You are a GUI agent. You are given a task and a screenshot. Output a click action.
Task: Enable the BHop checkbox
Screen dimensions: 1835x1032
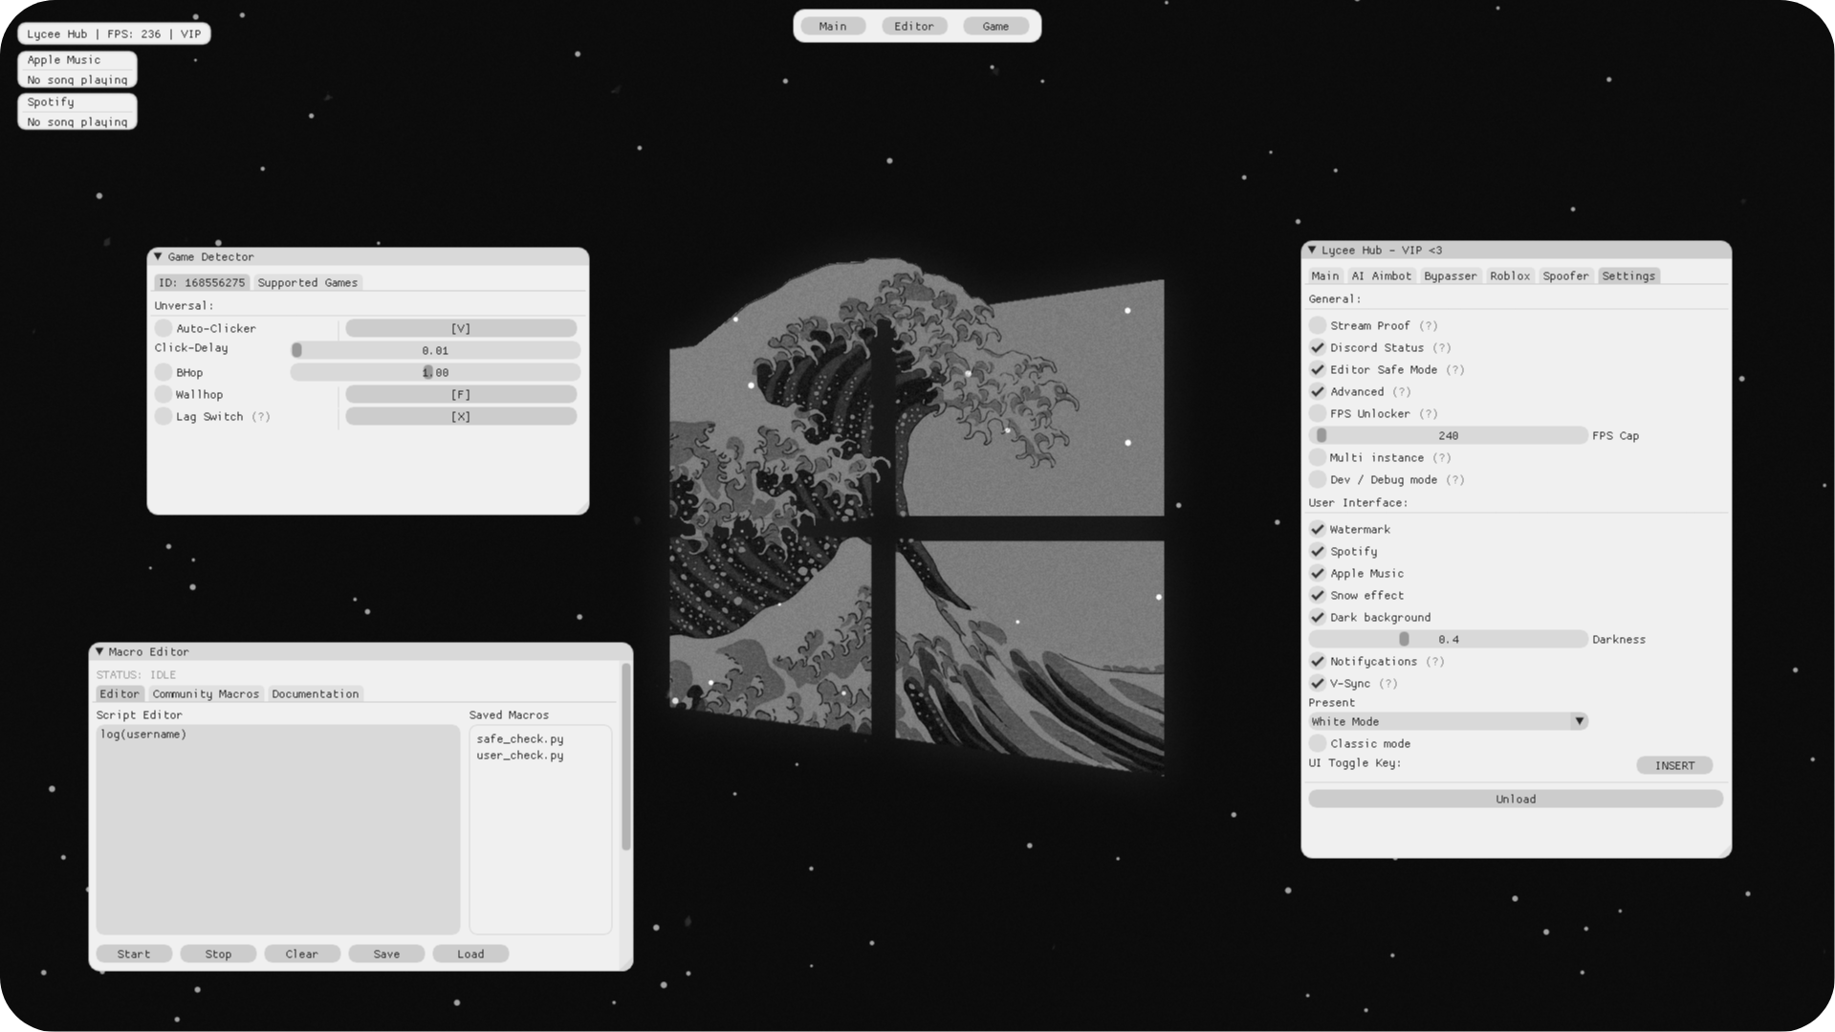pos(164,372)
